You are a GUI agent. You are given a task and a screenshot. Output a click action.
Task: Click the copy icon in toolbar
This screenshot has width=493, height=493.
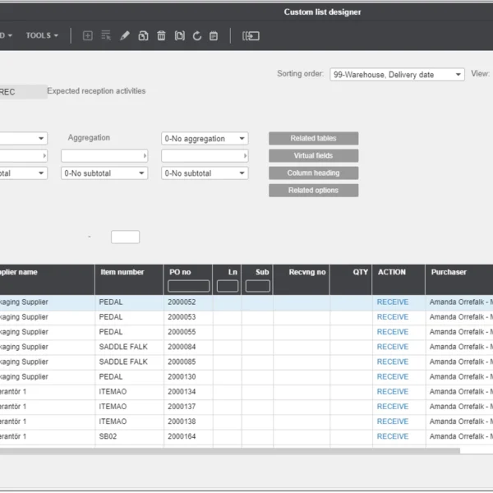143,36
